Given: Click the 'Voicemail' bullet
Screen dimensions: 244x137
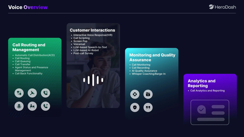Looking at the screenshot, I should 79,44.
